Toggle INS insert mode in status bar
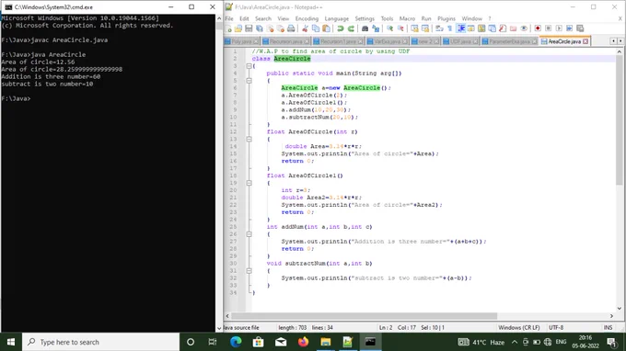 pyautogui.click(x=608, y=327)
